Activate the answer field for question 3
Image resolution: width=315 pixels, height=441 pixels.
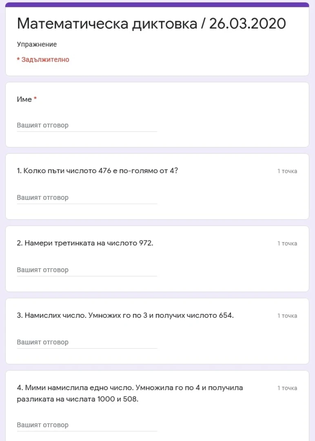tap(87, 342)
